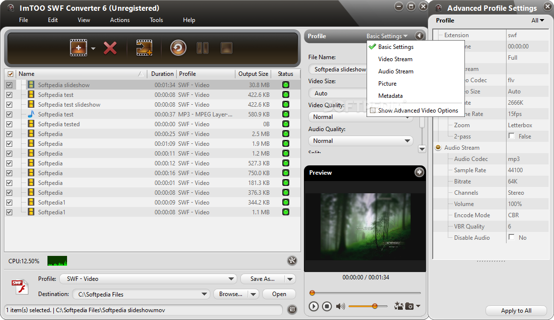Open the Audio Quality dropdown

[x=360, y=140]
